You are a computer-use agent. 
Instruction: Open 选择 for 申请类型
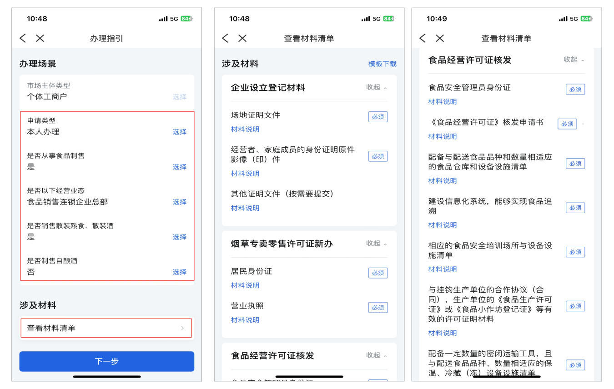click(179, 132)
